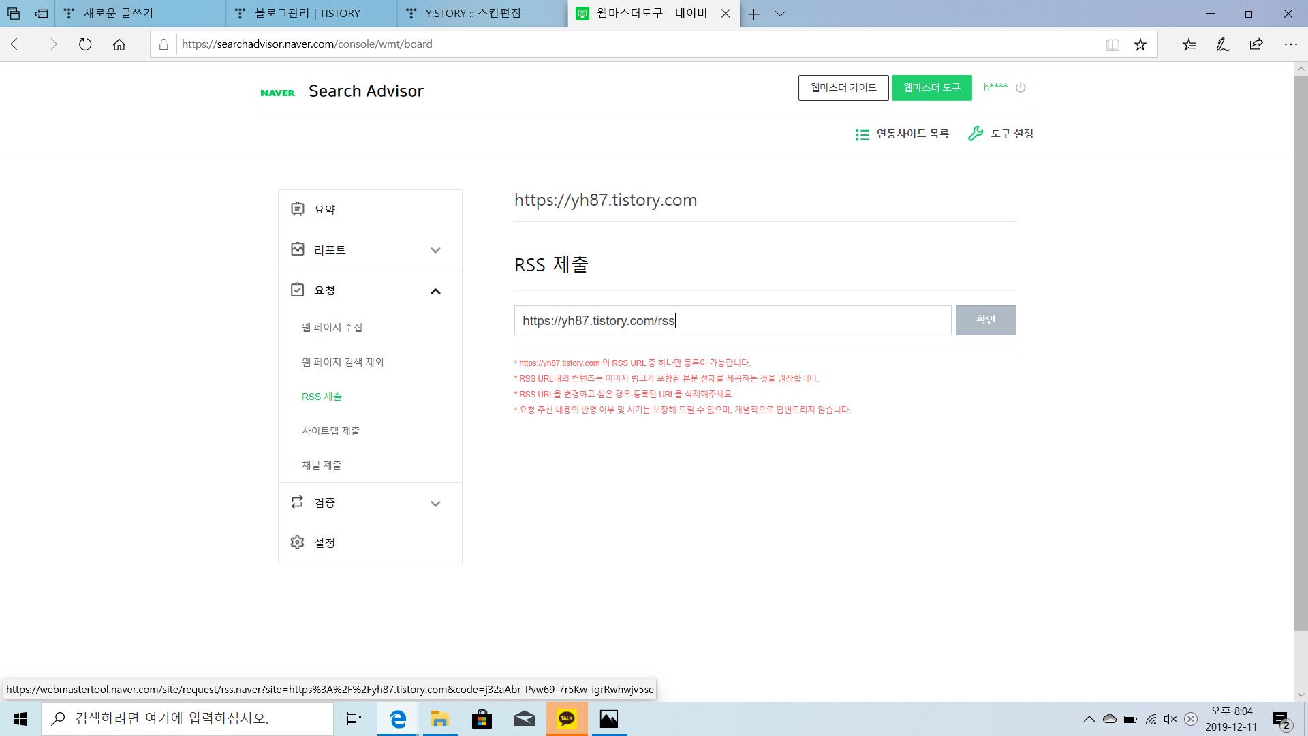Click the 리포트 chart icon
This screenshot has height=736, width=1308.
[298, 249]
